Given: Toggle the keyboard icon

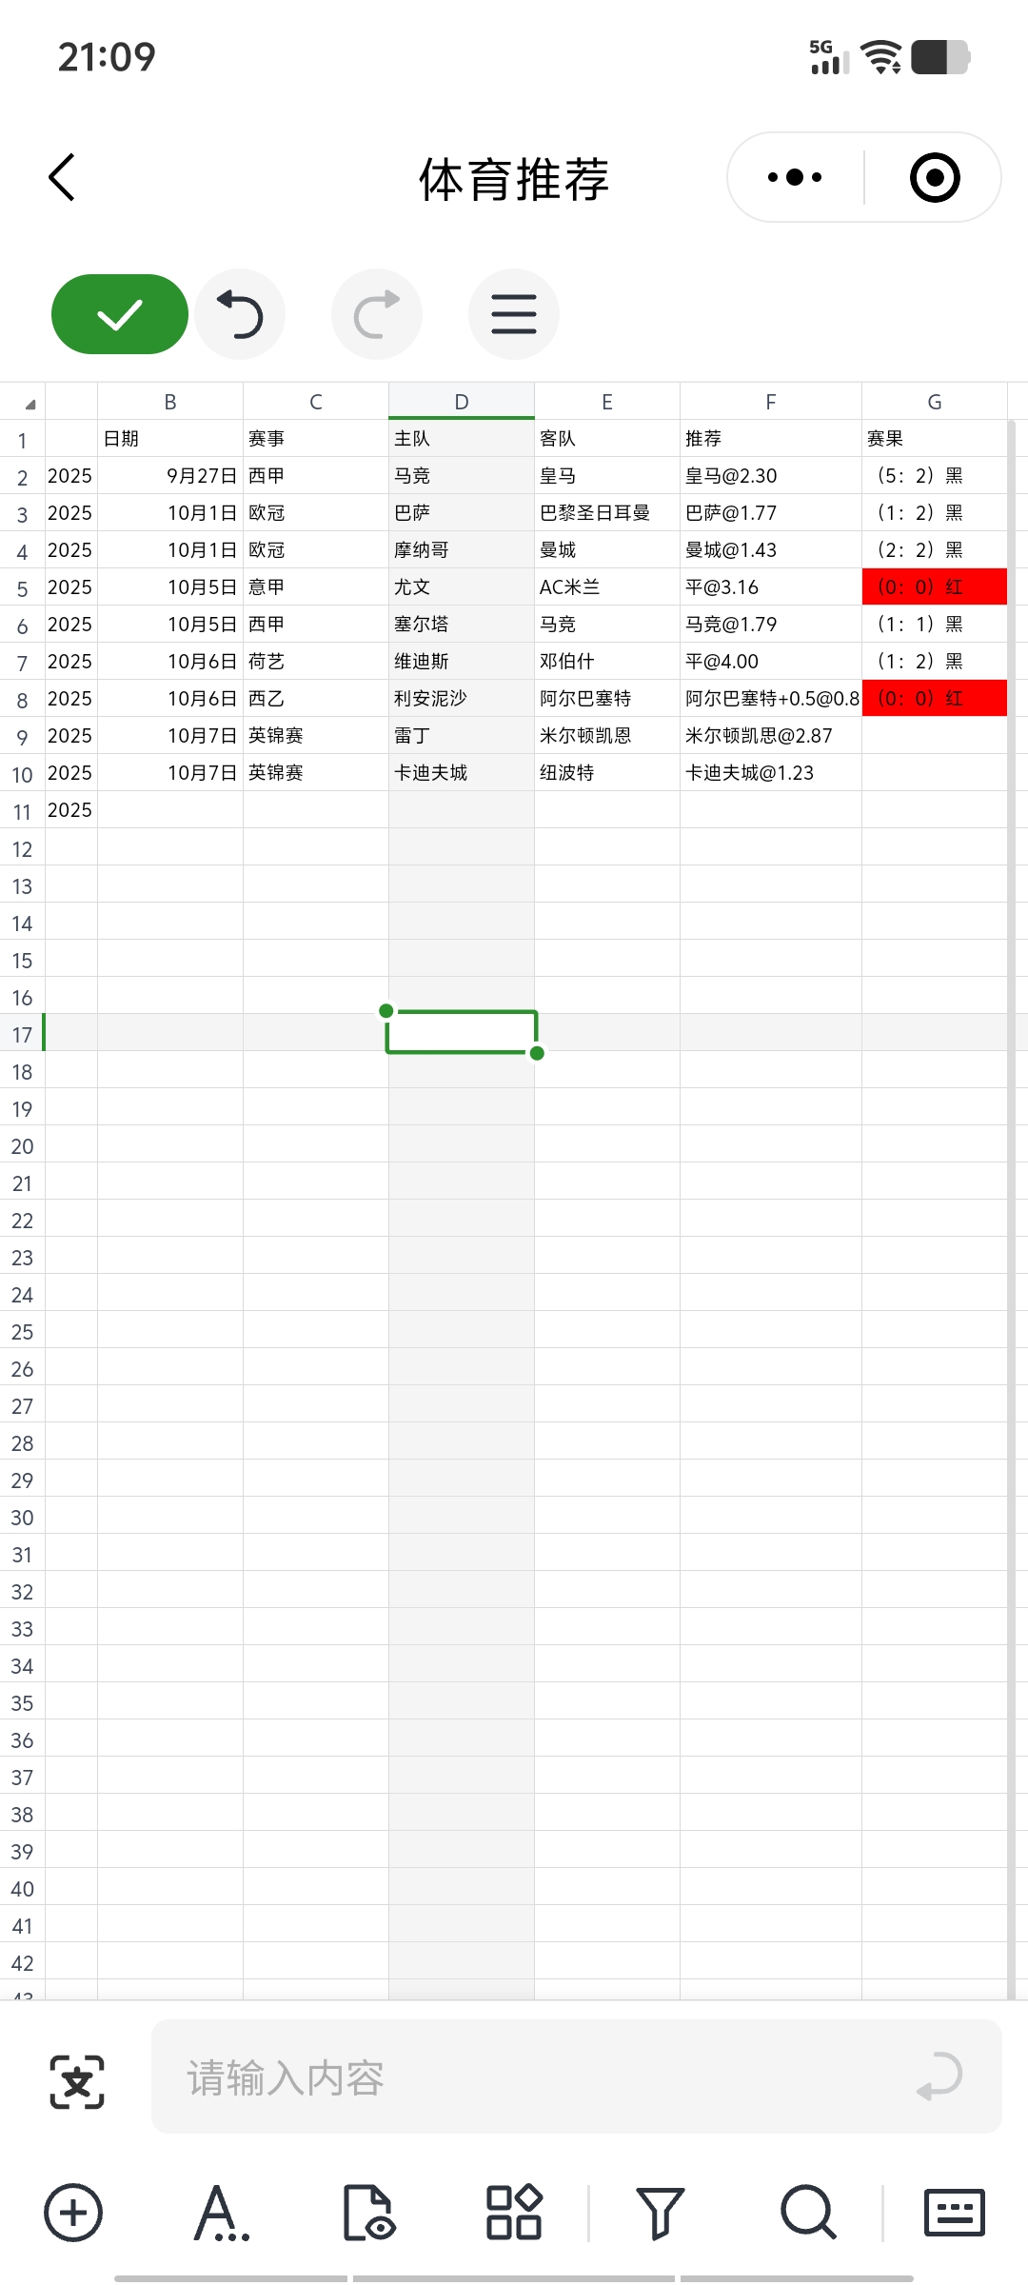Looking at the screenshot, I should [955, 2212].
